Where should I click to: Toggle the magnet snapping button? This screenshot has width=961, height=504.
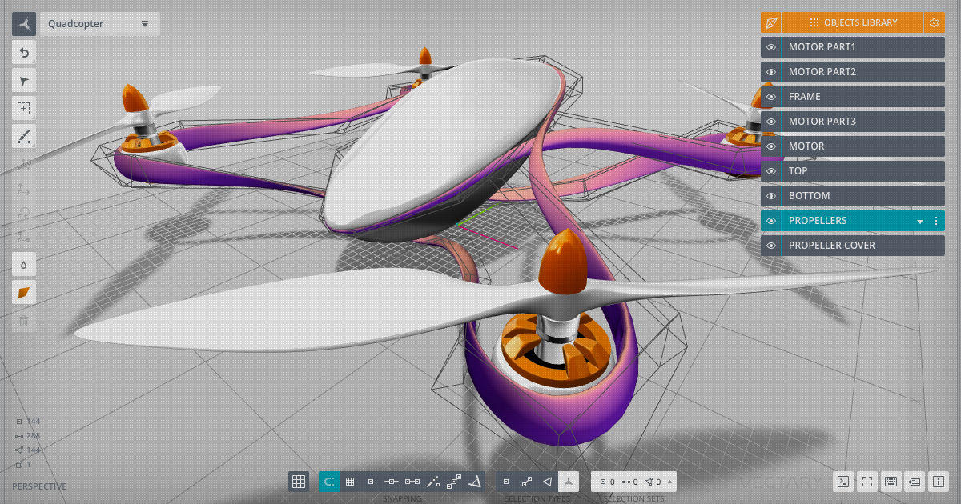(x=329, y=482)
